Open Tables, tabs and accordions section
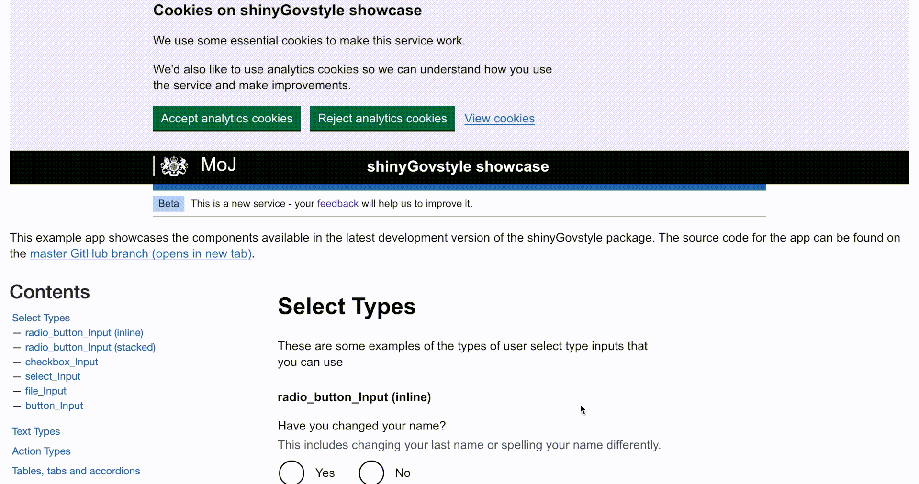Screen dimensions: 919x484 pyautogui.click(x=76, y=471)
